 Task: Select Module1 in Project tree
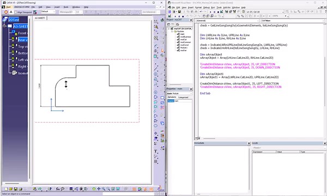(x=184, y=48)
